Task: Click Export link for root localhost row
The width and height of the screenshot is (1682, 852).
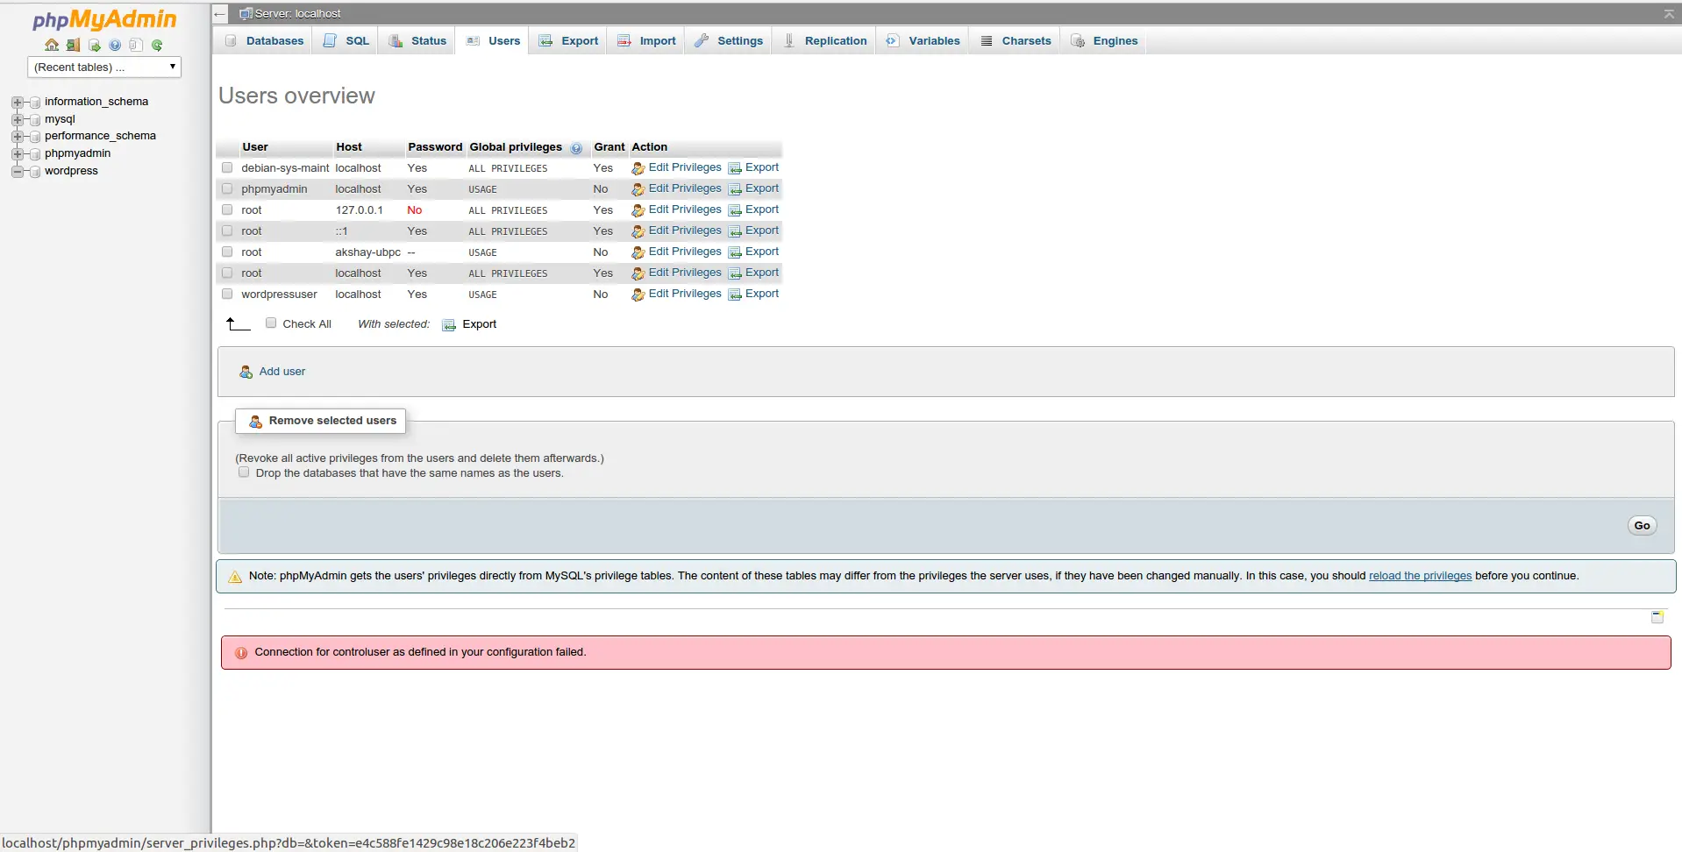Action: pyautogui.click(x=762, y=273)
